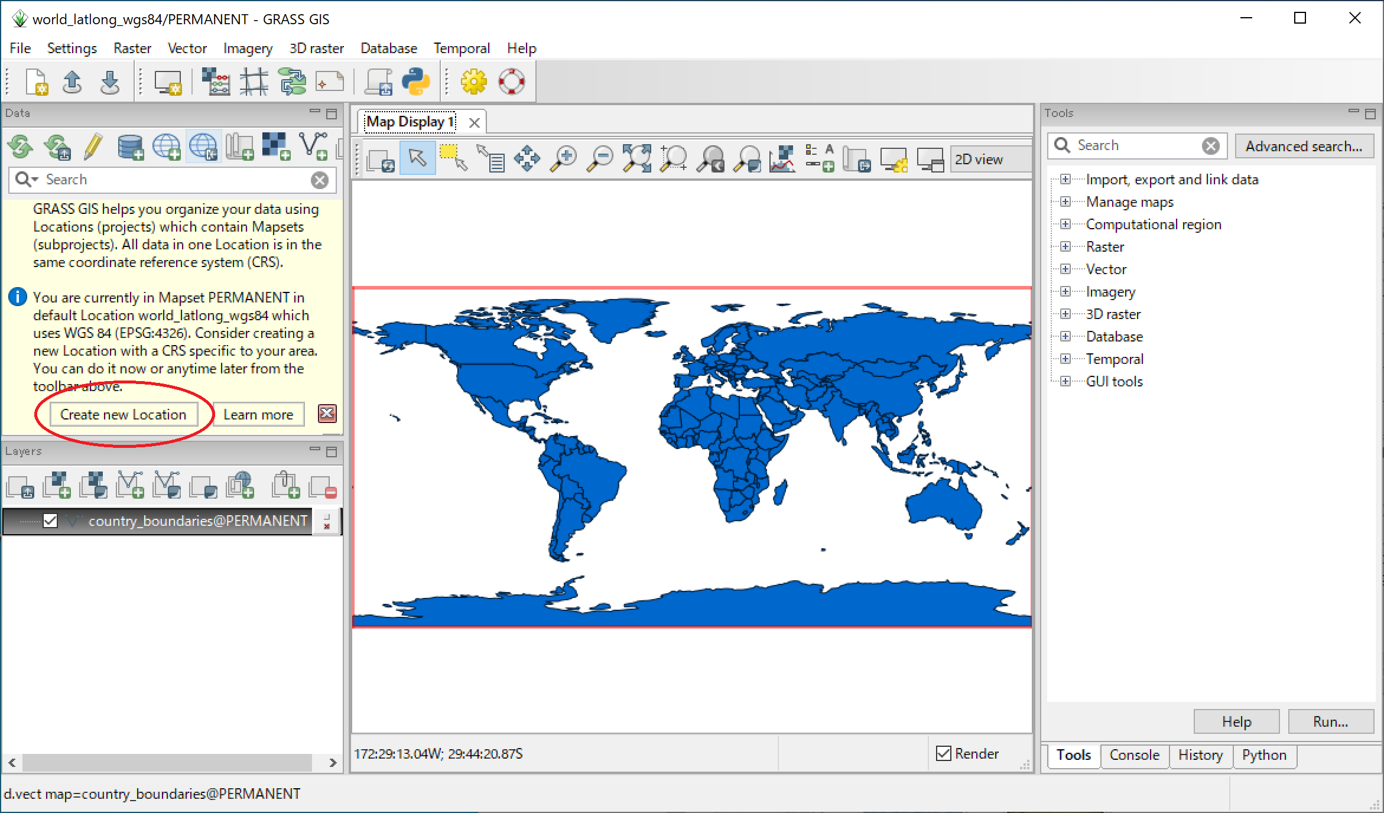This screenshot has height=813, width=1384.
Task: Click remove layer icon in Layers toolbar
Action: 323,487
